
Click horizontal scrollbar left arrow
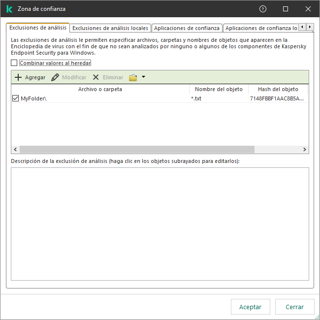click(x=16, y=149)
